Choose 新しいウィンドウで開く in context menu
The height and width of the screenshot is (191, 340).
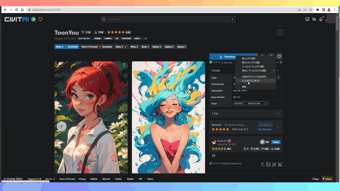[256, 63]
